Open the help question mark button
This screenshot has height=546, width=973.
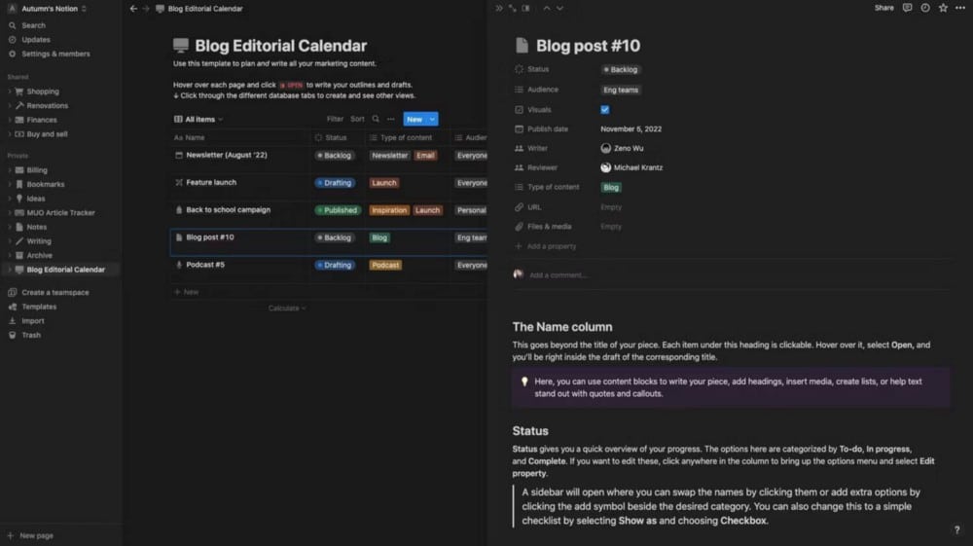coord(956,529)
